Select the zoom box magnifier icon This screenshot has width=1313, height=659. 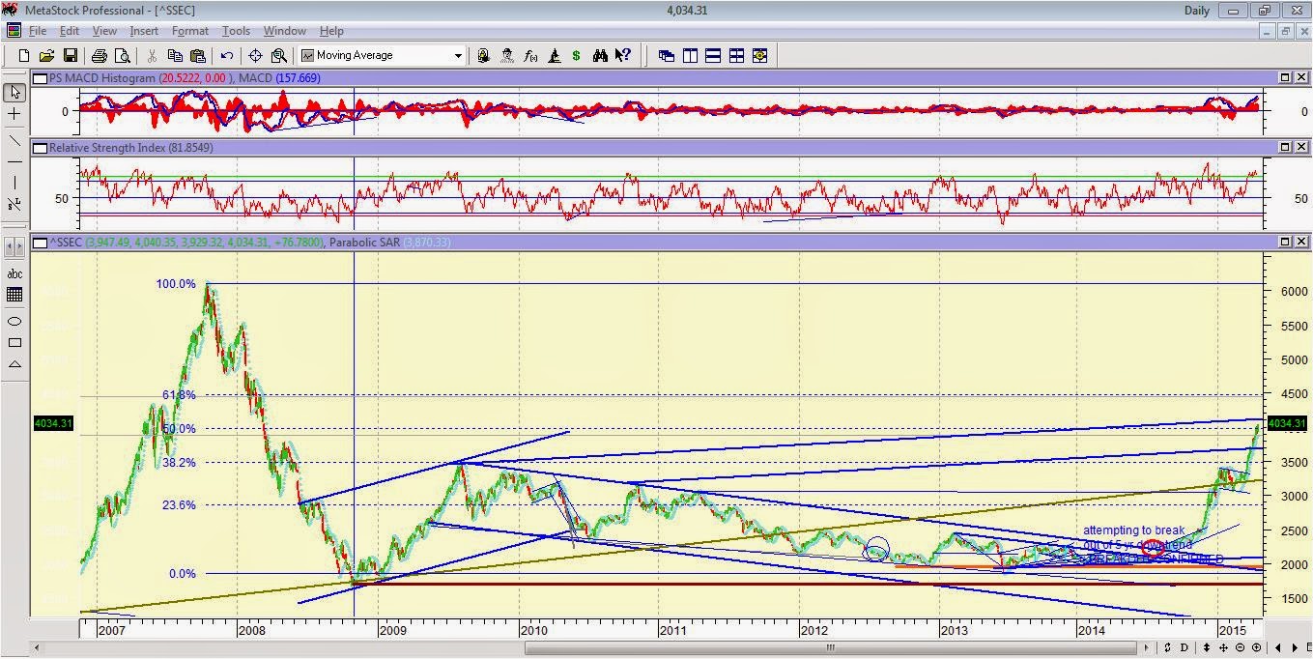[279, 56]
